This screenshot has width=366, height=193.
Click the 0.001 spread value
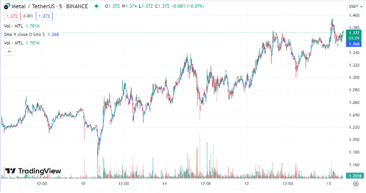click(28, 16)
